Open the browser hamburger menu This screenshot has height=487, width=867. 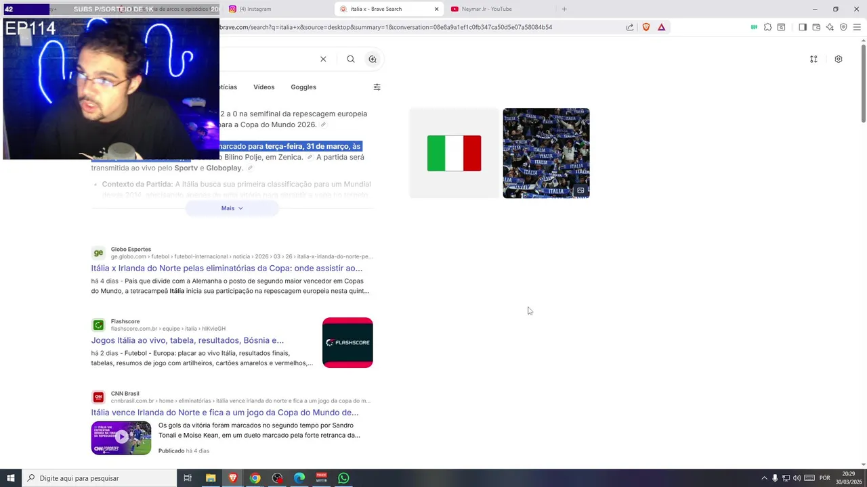(857, 27)
